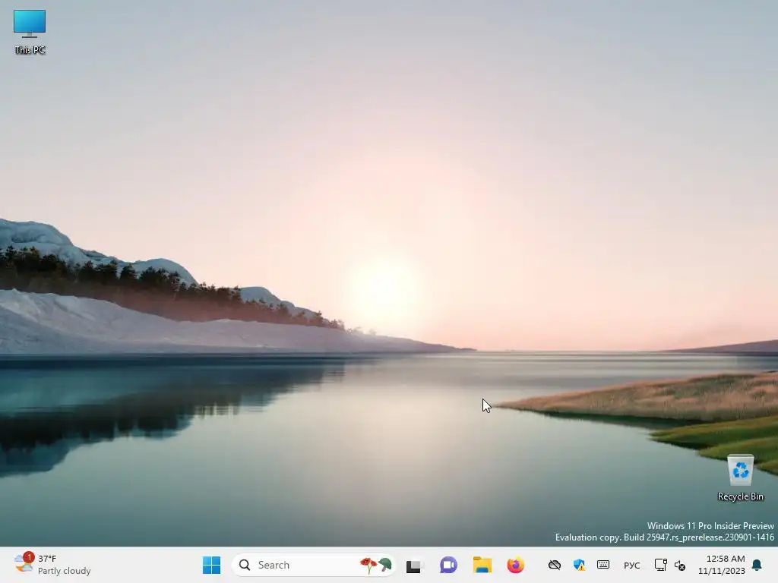Click the poppy search highlight icon
Viewport: 778px width, 583px height.
coord(376,565)
